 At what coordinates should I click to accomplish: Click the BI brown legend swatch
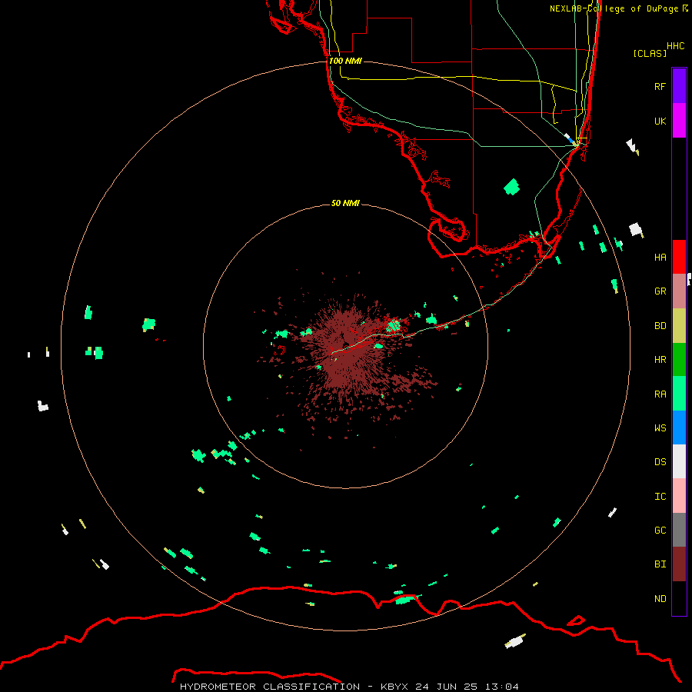pos(679,564)
